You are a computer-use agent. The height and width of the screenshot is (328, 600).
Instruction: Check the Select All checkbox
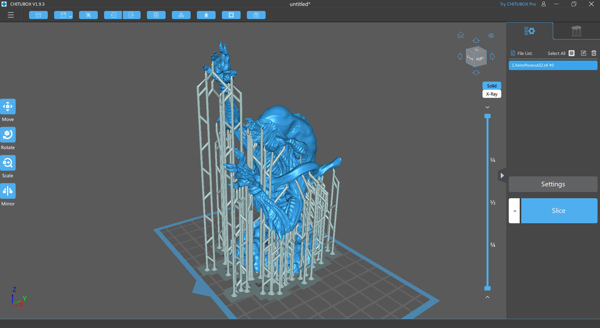(572, 53)
